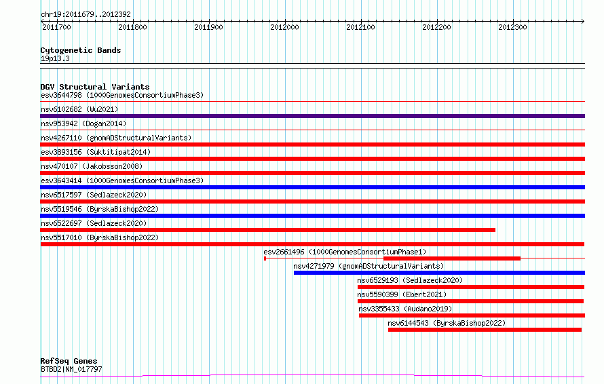Click the esv2661496 (1000GenomesConsortiumPhase1) label
This screenshot has height=384, width=604.
(x=345, y=252)
